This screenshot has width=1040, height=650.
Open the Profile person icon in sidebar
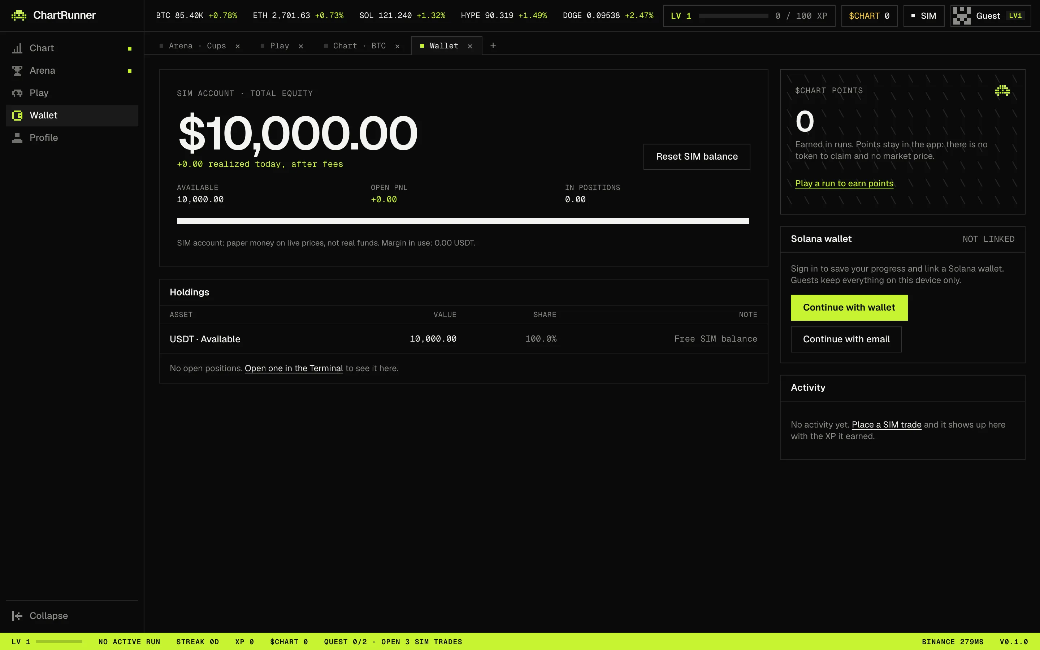[x=17, y=138]
